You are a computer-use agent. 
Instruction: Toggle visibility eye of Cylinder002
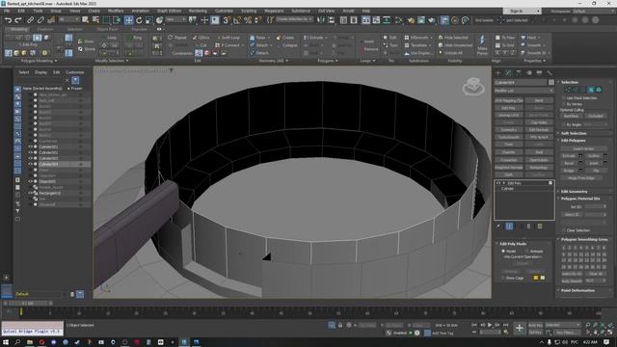click(30, 152)
